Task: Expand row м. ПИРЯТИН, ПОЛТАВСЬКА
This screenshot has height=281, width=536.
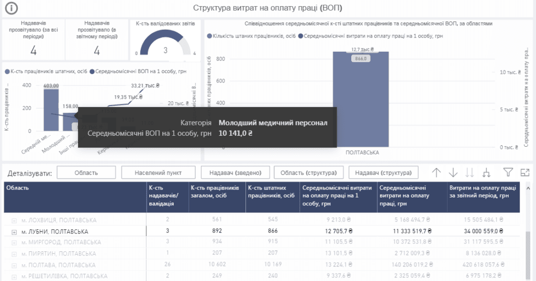Action: (x=14, y=254)
